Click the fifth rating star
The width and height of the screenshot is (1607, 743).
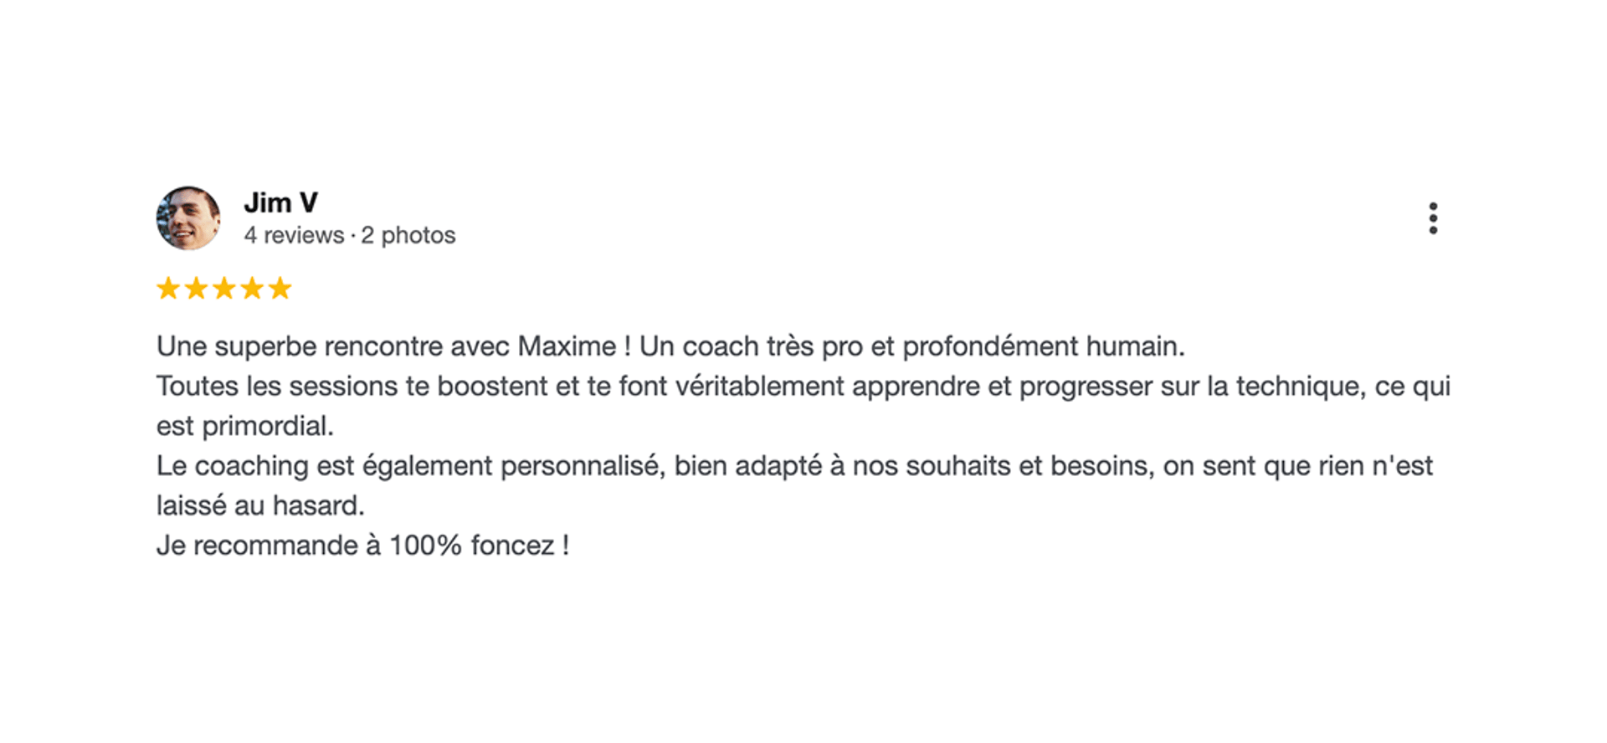tap(280, 289)
